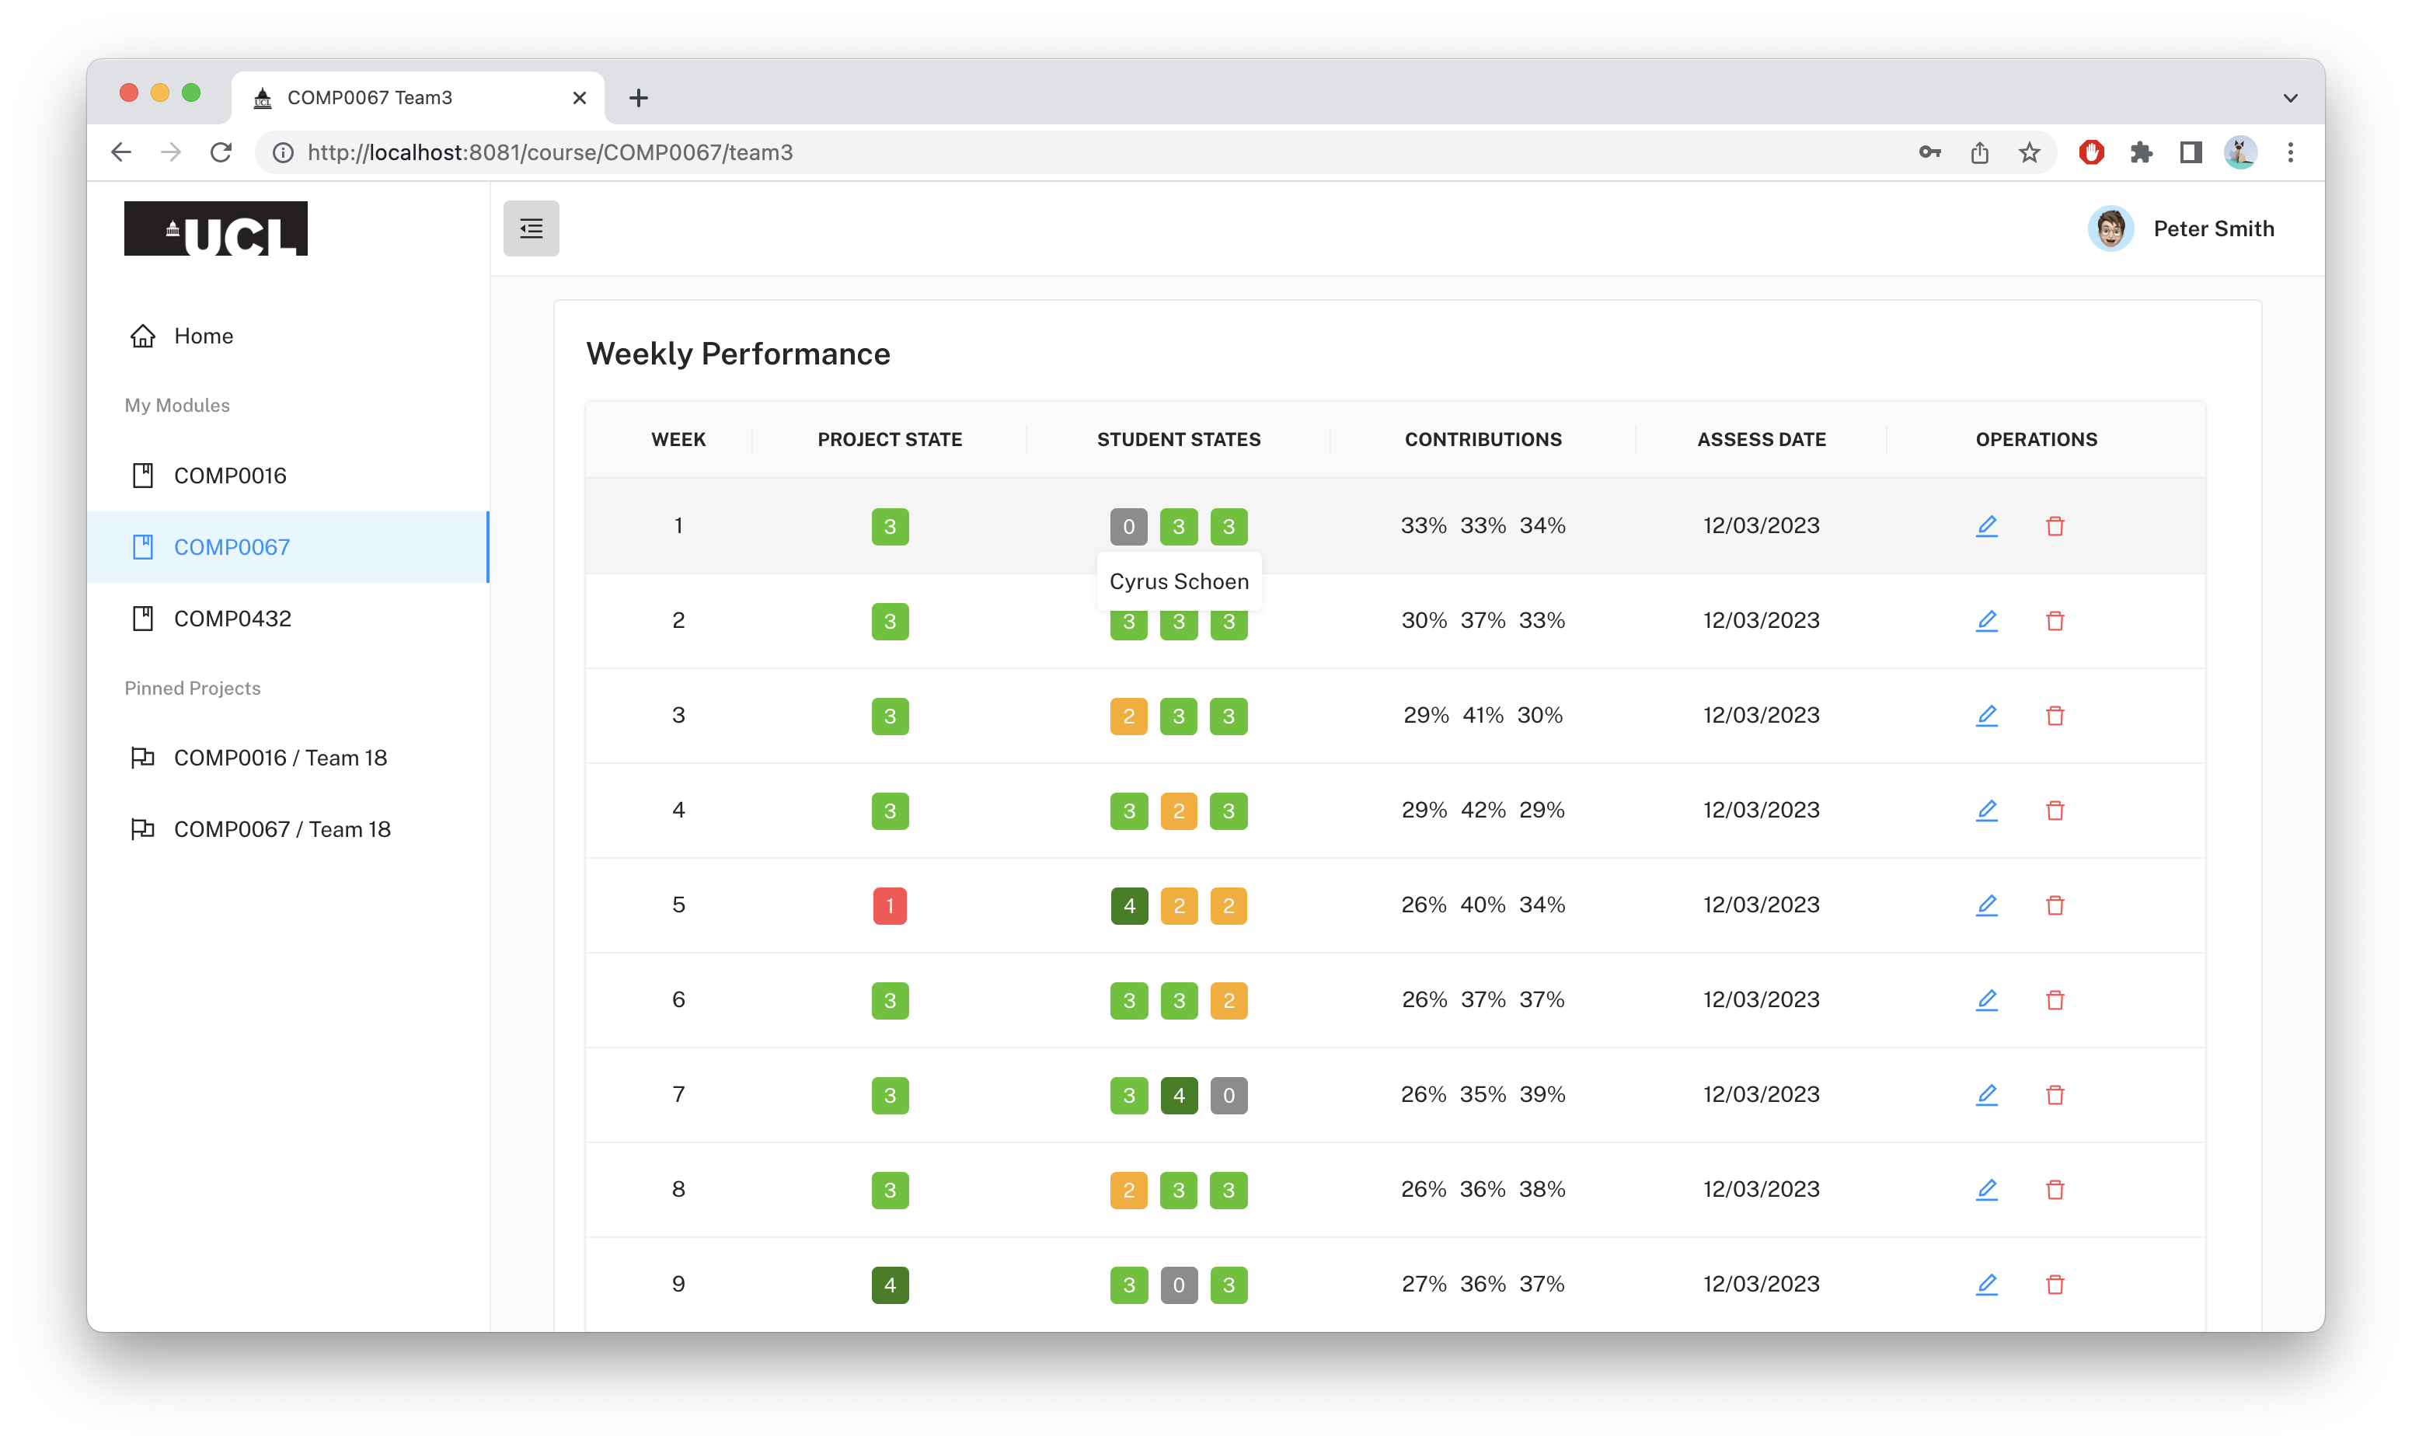Image resolution: width=2412 pixels, height=1447 pixels.
Task: Delete the week 2 performance record
Action: [x=2055, y=621]
